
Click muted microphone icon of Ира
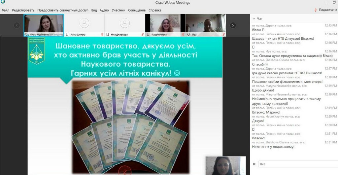(x=223, y=34)
